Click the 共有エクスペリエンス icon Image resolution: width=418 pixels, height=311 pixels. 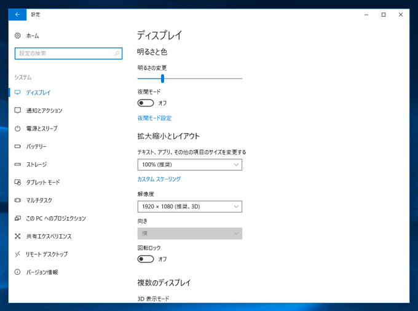[x=18, y=236]
